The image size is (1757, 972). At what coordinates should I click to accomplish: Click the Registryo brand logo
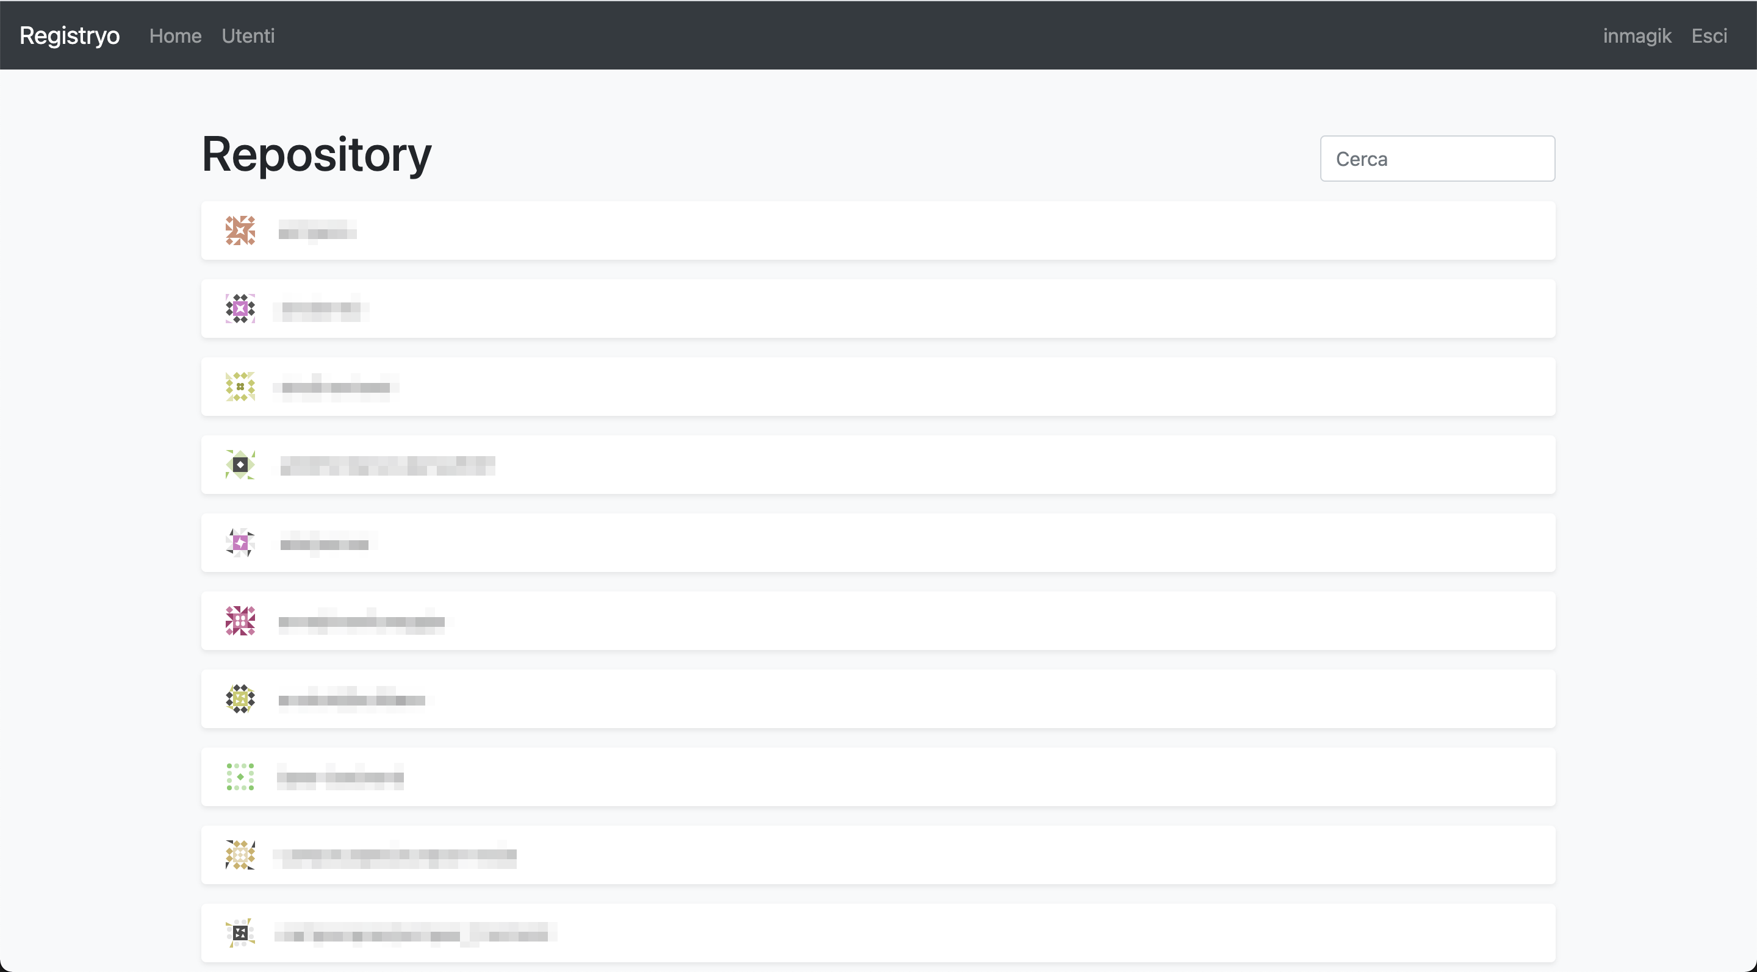coord(70,35)
